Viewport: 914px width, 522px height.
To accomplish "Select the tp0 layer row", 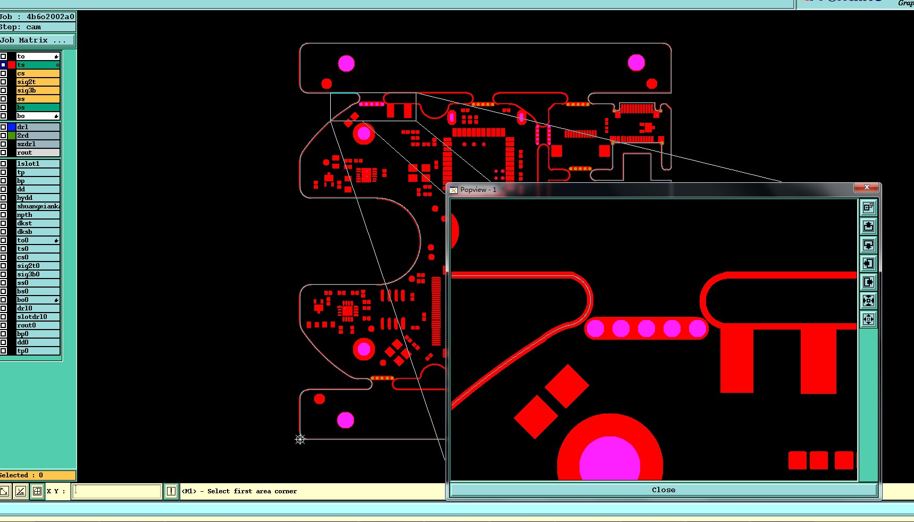I will pyautogui.click(x=38, y=351).
